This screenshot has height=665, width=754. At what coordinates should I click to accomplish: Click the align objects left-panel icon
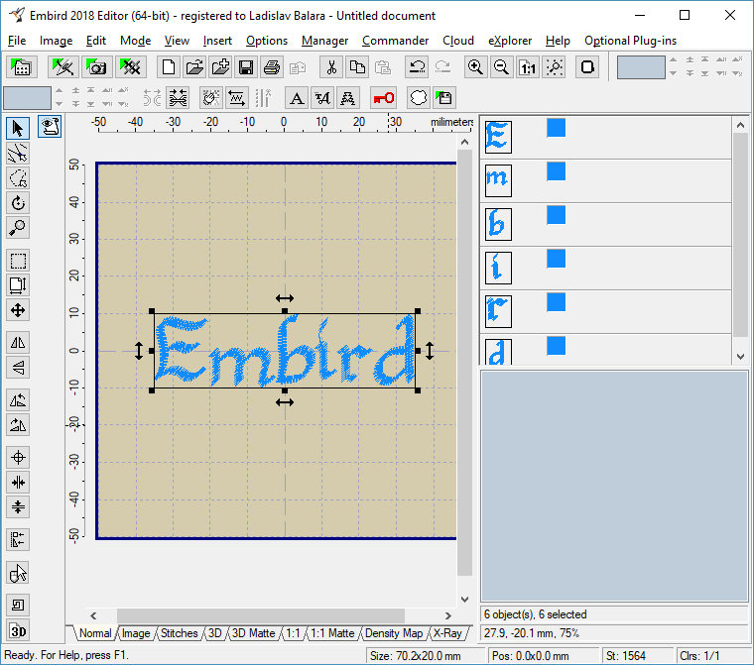click(18, 539)
